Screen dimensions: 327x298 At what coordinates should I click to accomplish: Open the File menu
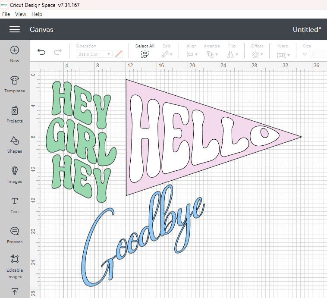[6, 14]
